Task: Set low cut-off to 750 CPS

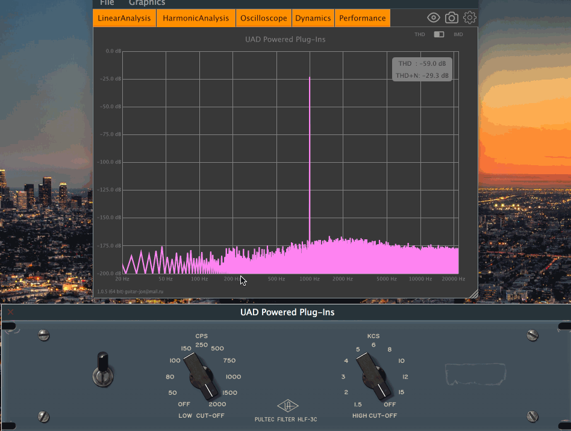Action: click(229, 360)
